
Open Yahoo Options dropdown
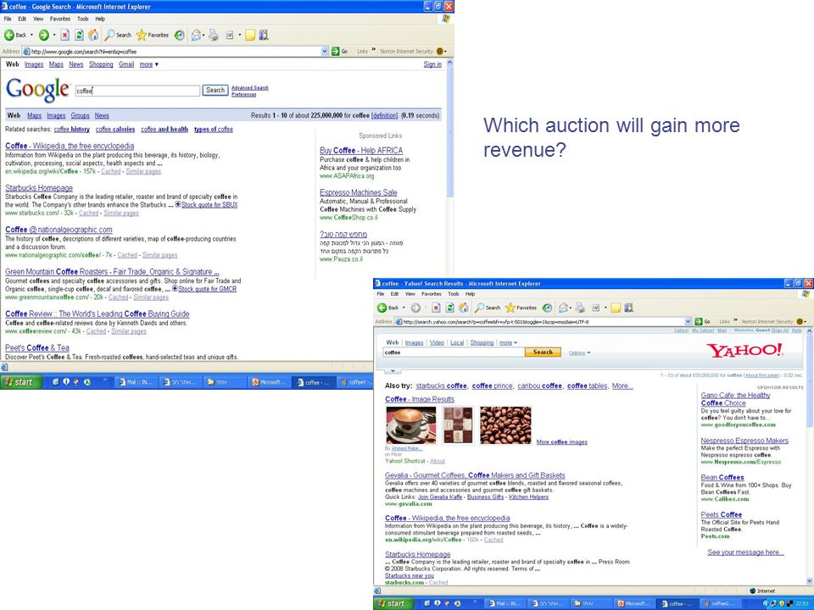[x=579, y=352]
